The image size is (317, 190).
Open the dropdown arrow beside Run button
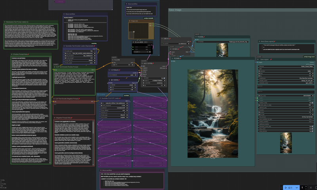(296, 187)
